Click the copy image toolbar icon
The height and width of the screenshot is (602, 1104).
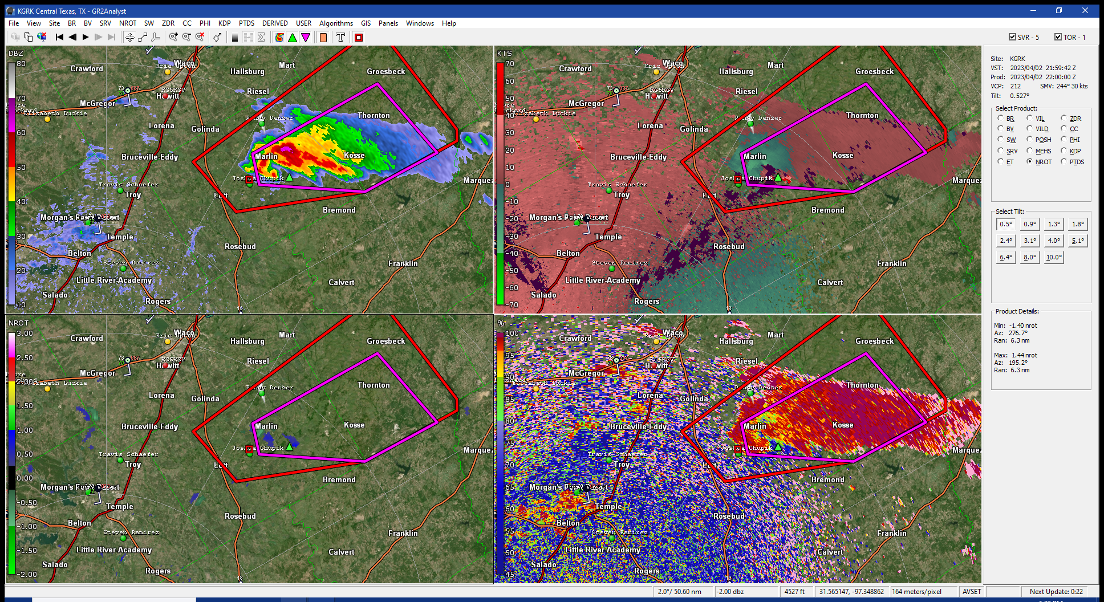tap(29, 38)
